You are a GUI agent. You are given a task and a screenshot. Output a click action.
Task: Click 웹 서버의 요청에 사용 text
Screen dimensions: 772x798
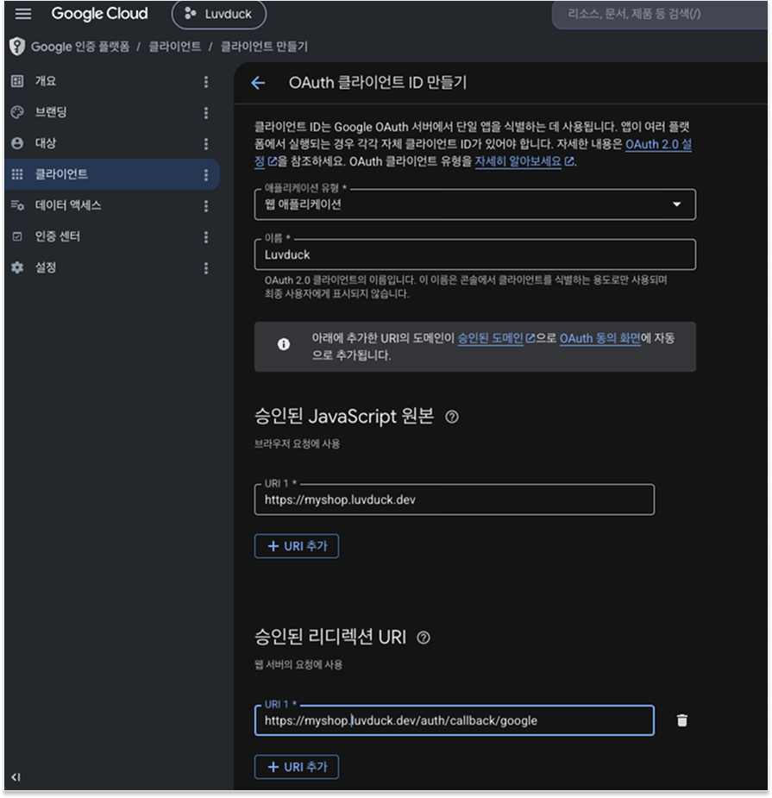(x=298, y=664)
